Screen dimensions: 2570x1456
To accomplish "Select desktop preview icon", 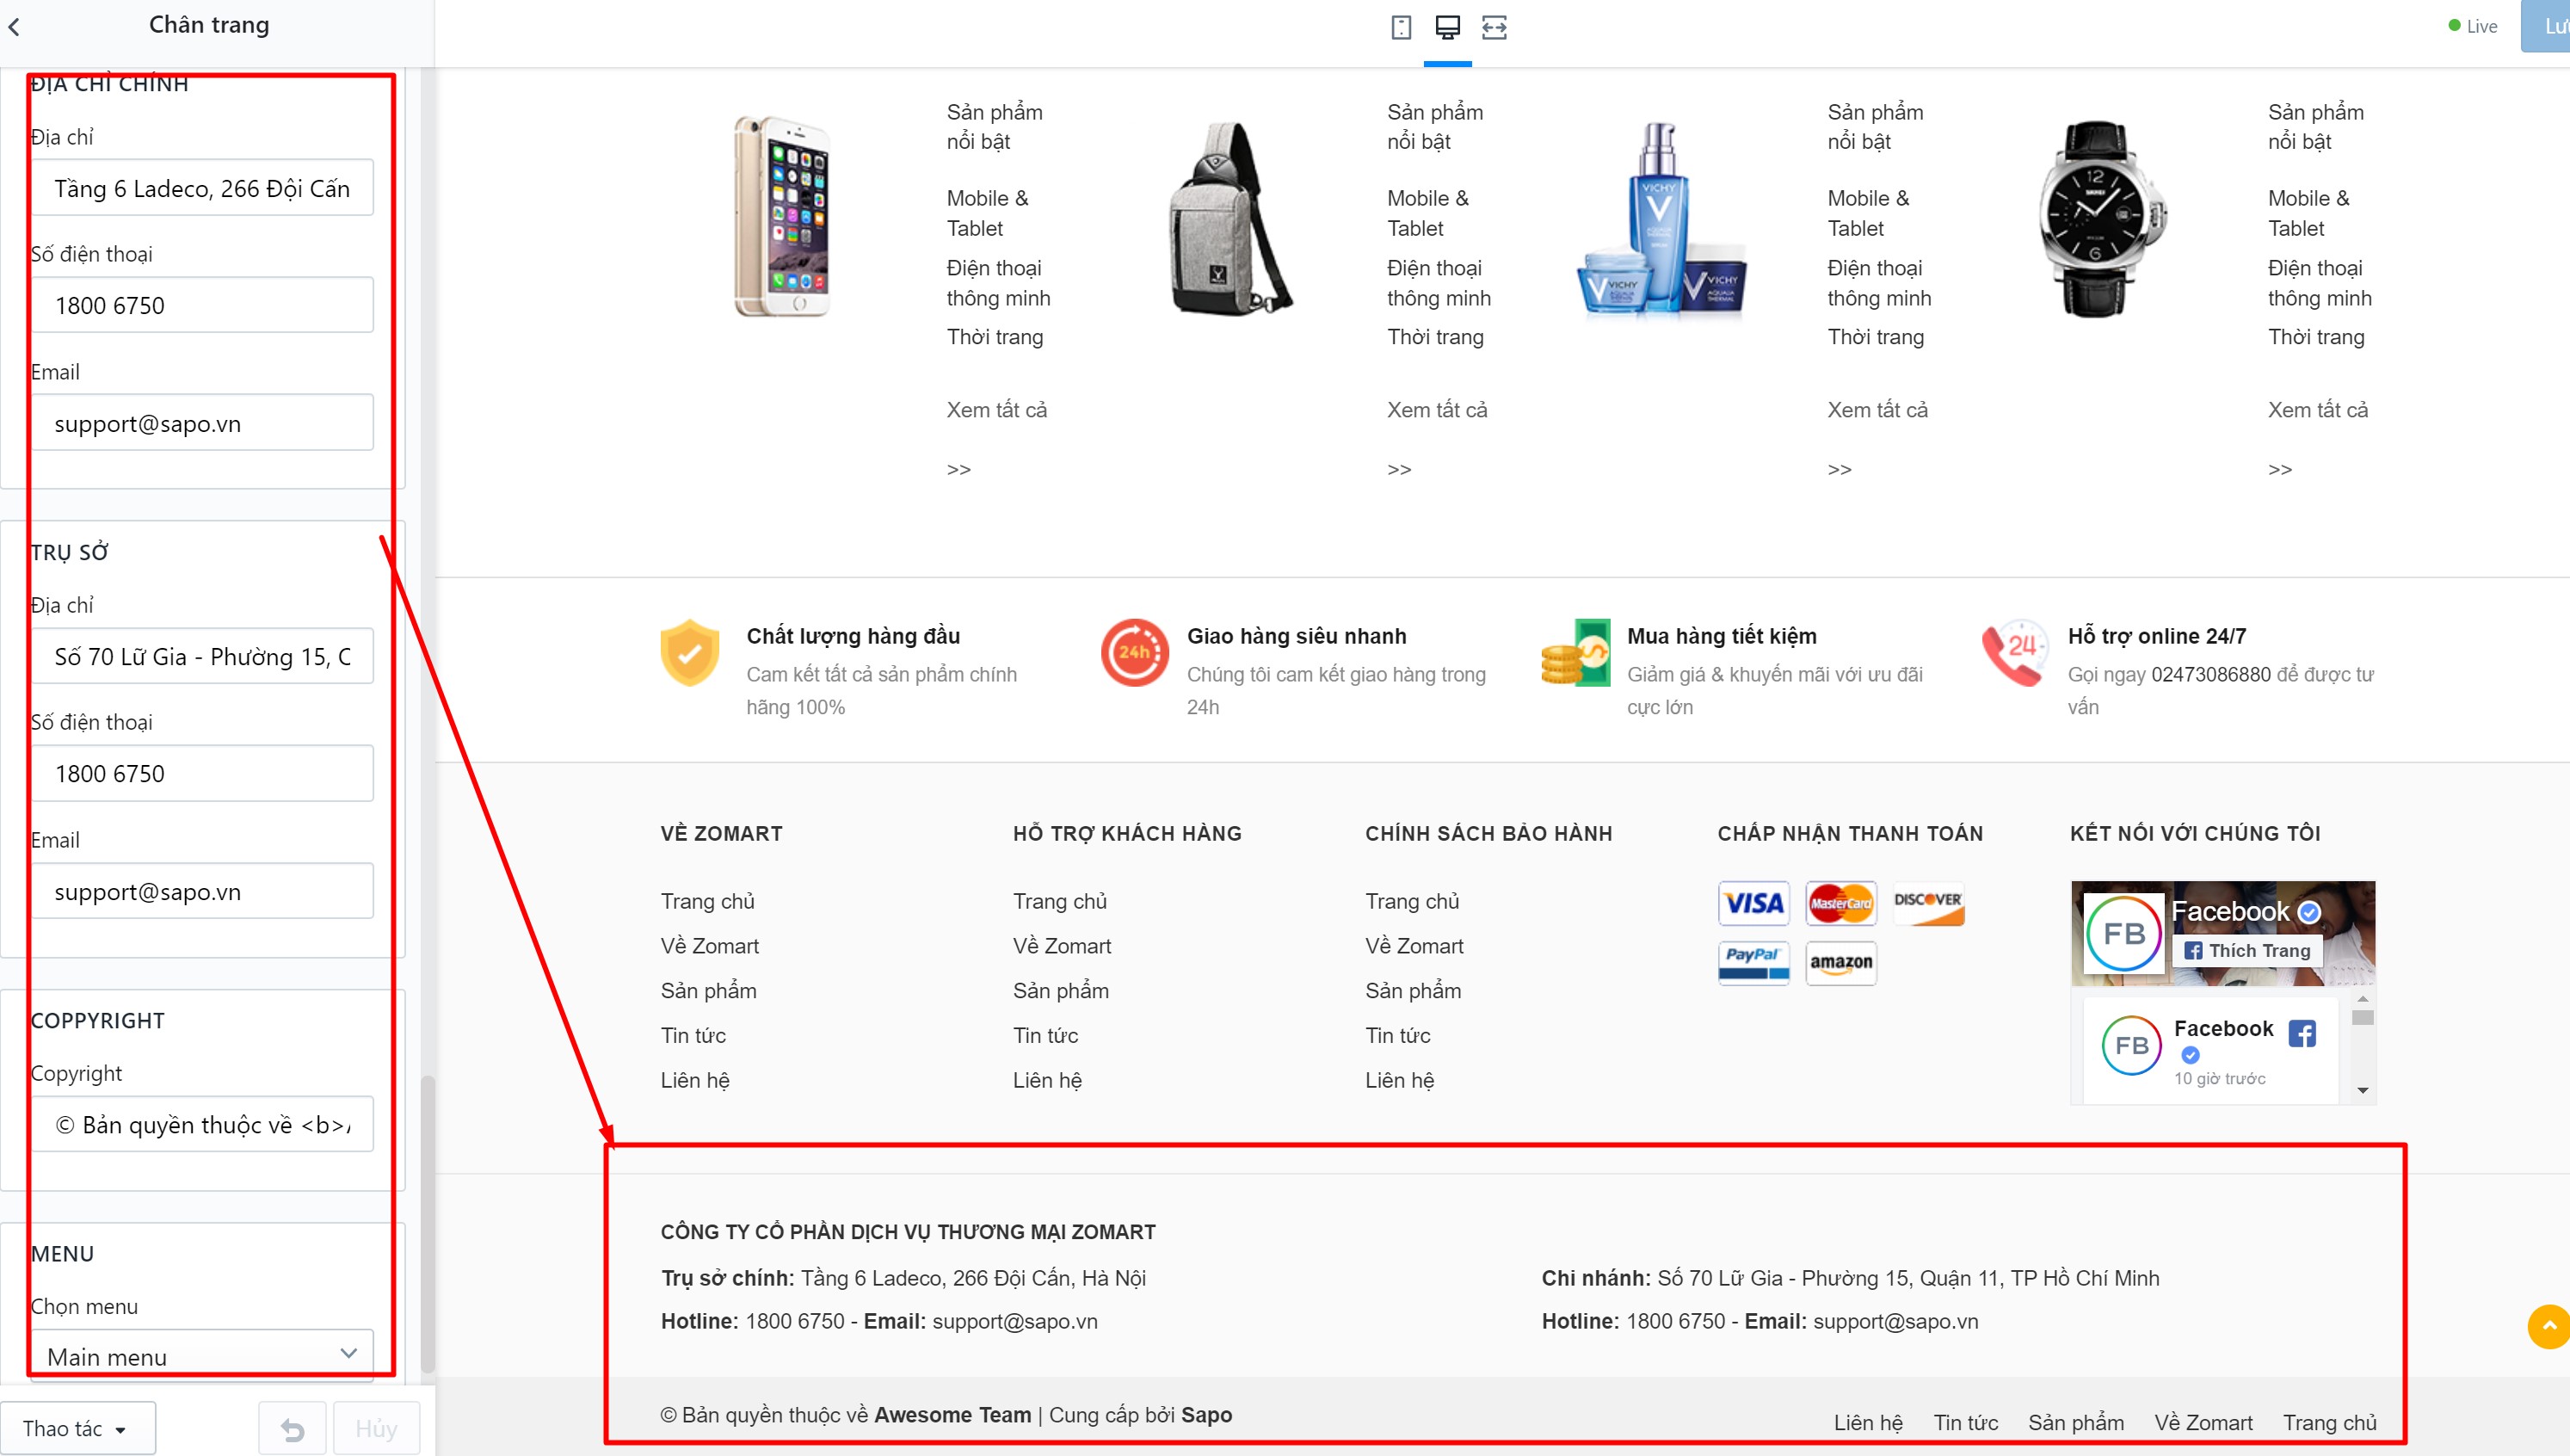I will (1447, 27).
